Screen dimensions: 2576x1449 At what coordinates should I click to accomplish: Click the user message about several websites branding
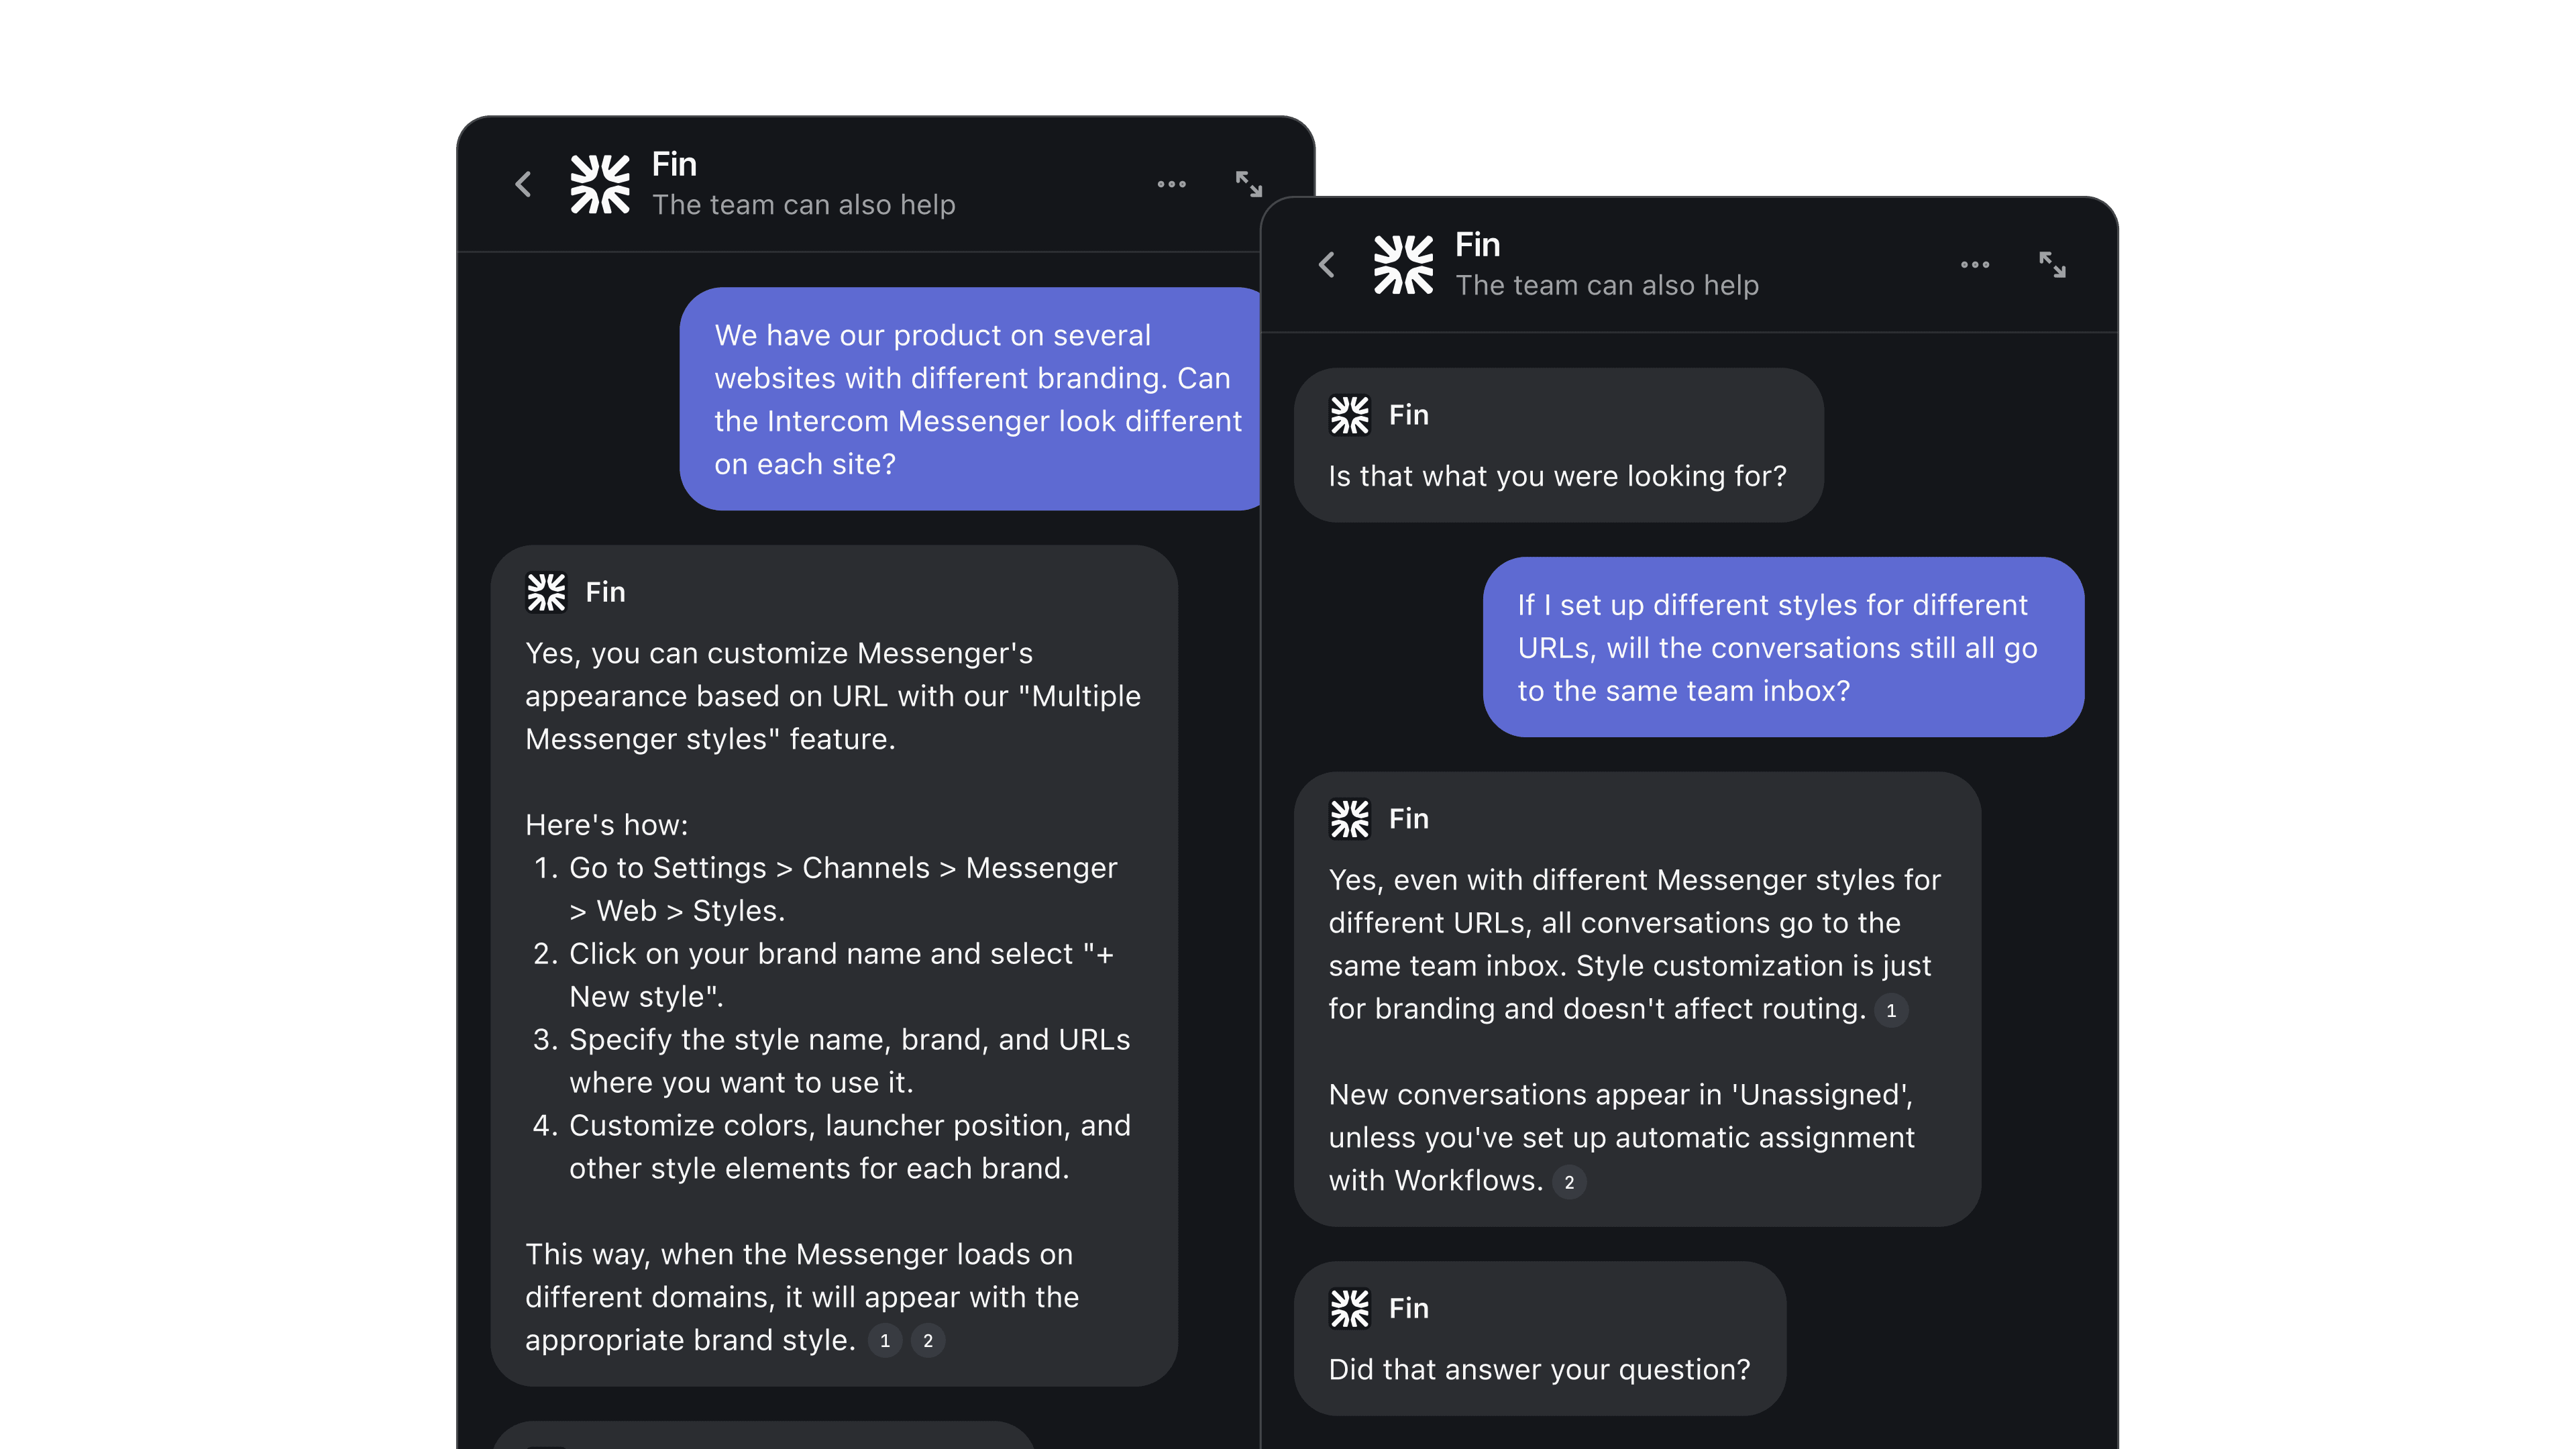point(970,399)
